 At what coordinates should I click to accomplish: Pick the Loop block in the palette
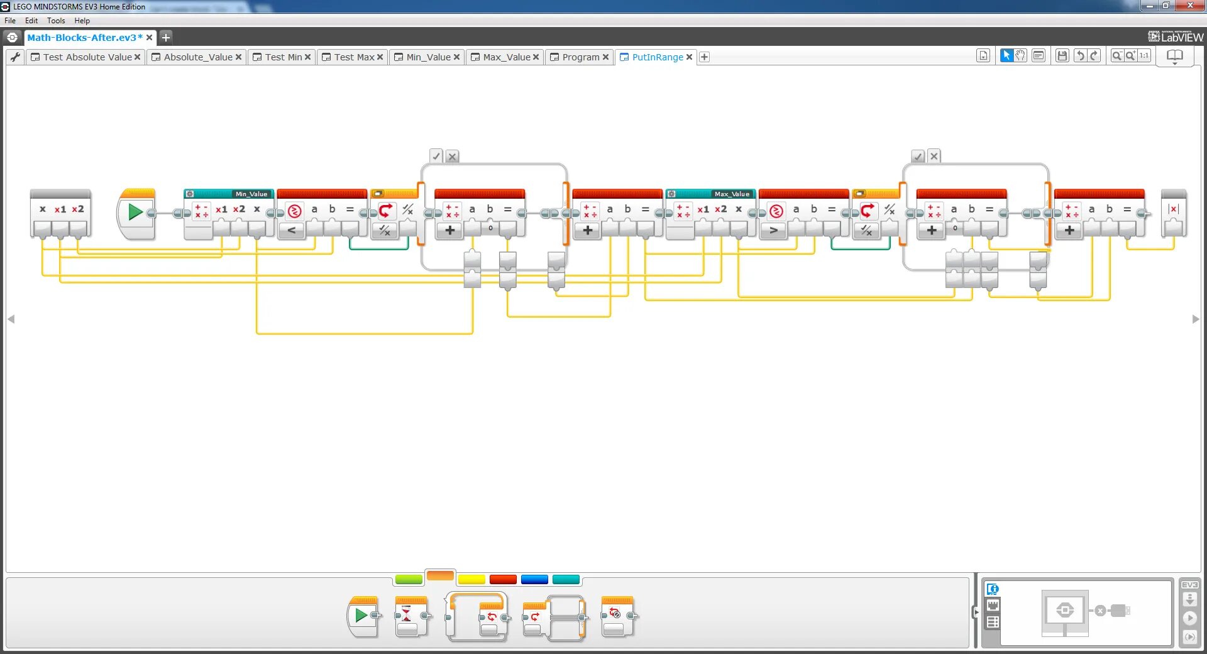click(x=477, y=617)
